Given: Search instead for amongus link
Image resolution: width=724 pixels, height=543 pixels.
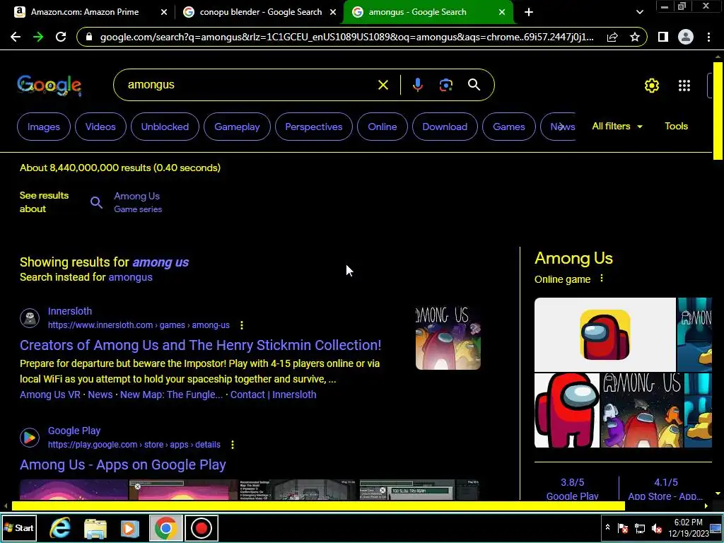Looking at the screenshot, I should (130, 277).
